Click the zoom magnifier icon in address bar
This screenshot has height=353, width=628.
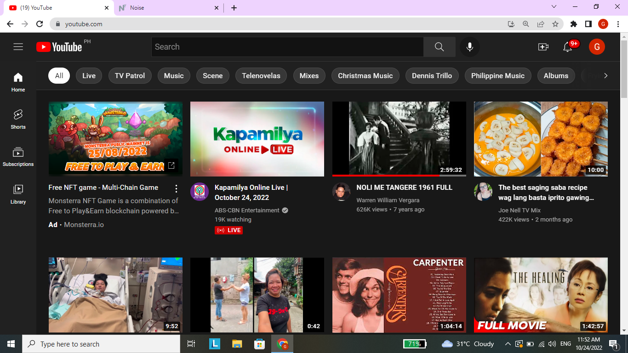[x=526, y=24]
